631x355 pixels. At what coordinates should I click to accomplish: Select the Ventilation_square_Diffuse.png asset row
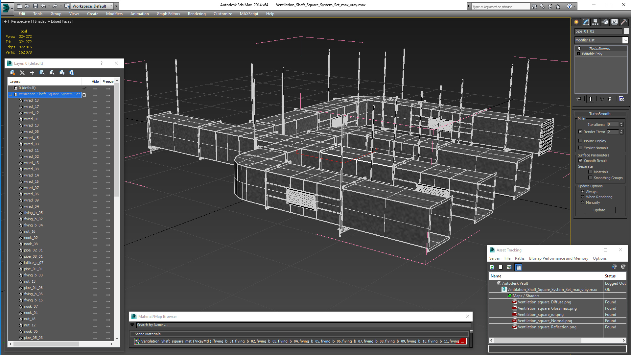pyautogui.click(x=557, y=302)
